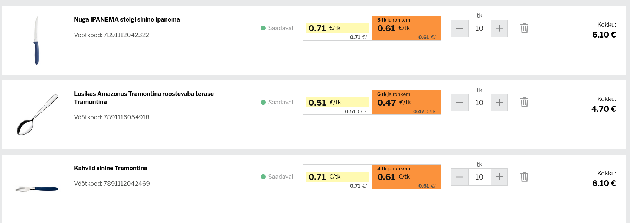The height and width of the screenshot is (223, 630).
Task: Click the blue-handled fork product thumbnail
Action: pyautogui.click(x=37, y=189)
